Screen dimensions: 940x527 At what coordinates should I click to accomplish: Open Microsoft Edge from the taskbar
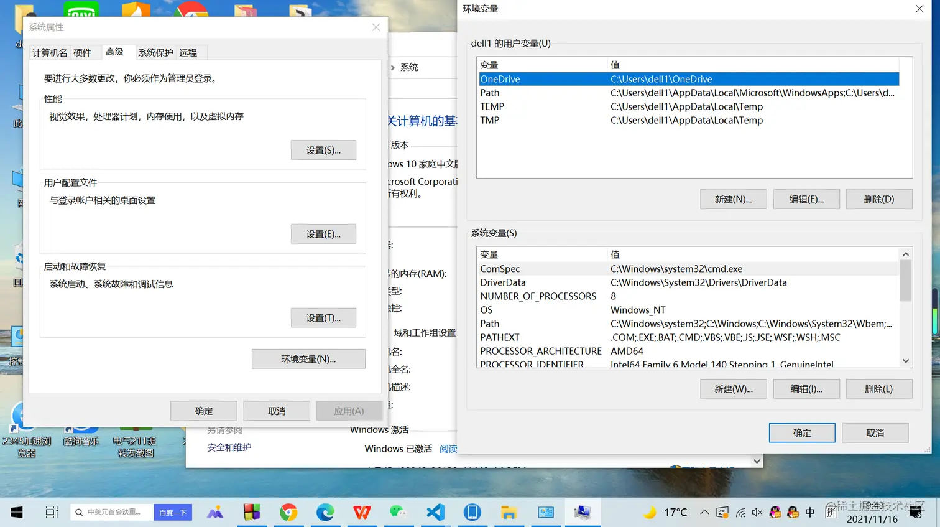pos(325,512)
